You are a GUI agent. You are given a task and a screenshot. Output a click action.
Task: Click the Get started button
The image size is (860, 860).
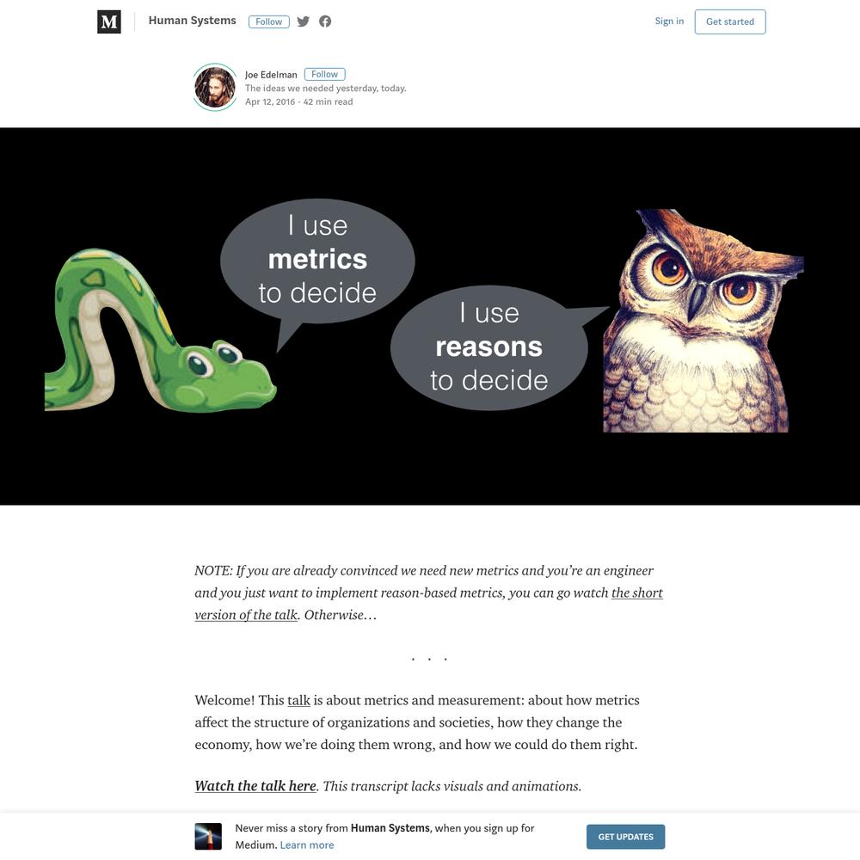tap(730, 22)
